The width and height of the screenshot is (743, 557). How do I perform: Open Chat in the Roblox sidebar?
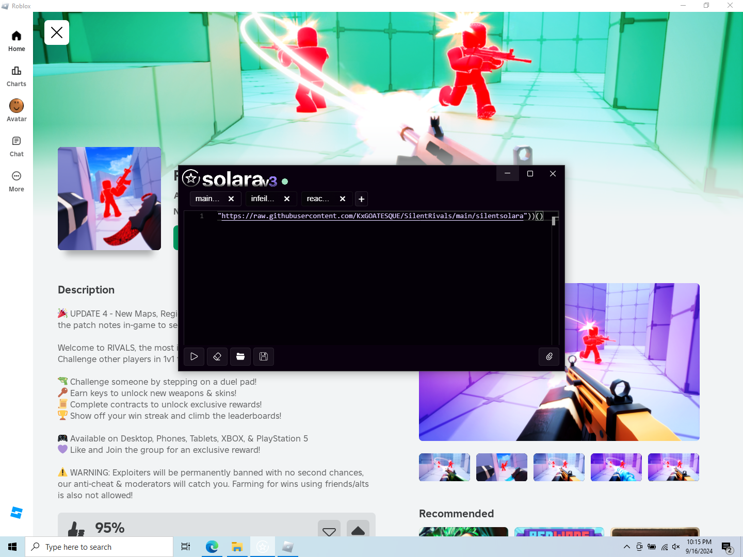pos(17,146)
